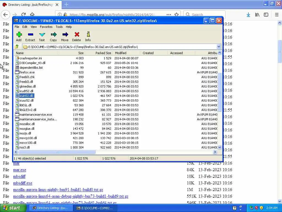The width and height of the screenshot is (282, 212).
Task: Click the help question mark tray icon
Action: (x=235, y=208)
